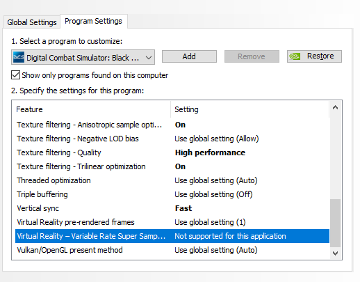Click the settings list scrollbar thumb
The width and height of the screenshot is (360, 282).
coord(335,223)
